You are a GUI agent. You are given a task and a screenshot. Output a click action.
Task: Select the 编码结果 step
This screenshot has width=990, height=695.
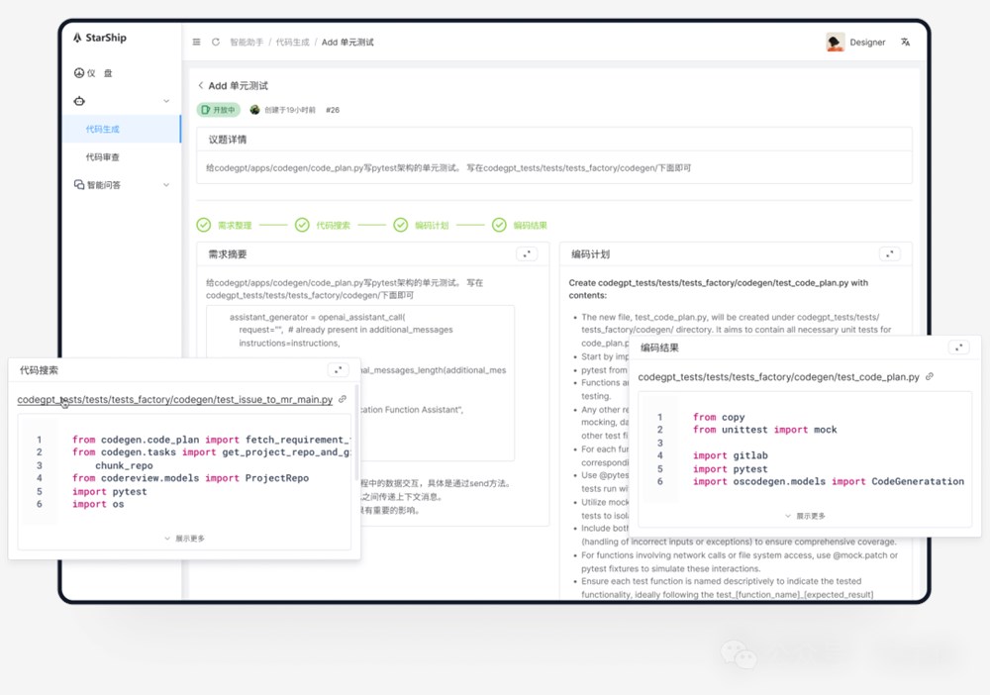tap(531, 226)
